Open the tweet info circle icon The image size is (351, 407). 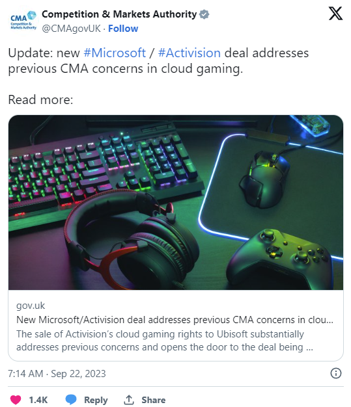(335, 373)
